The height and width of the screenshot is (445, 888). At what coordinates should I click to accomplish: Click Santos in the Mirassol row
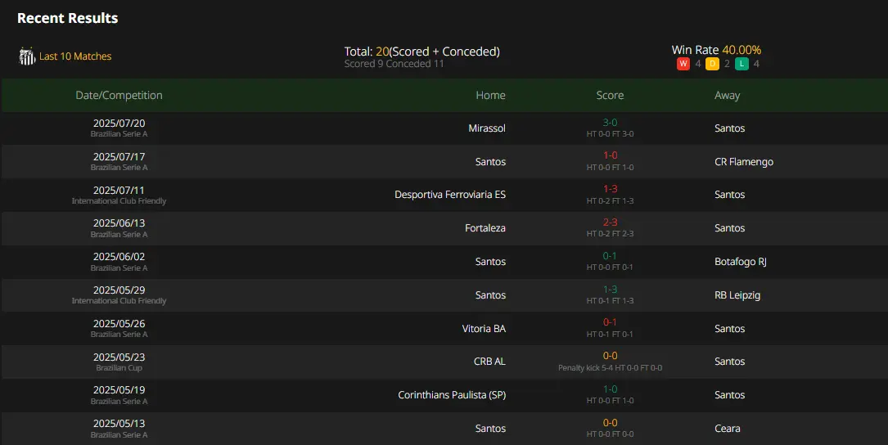pos(729,128)
